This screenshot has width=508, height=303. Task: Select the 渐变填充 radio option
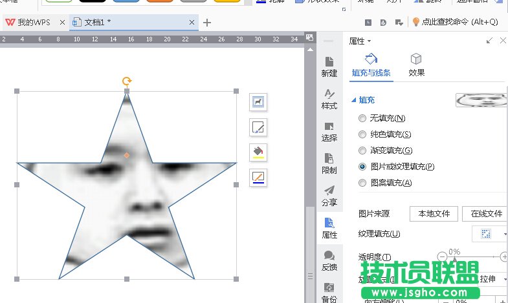362,151
